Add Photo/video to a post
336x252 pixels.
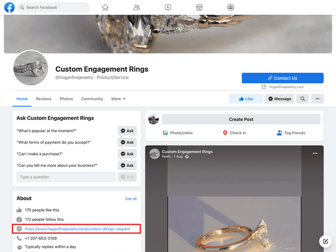(178, 133)
